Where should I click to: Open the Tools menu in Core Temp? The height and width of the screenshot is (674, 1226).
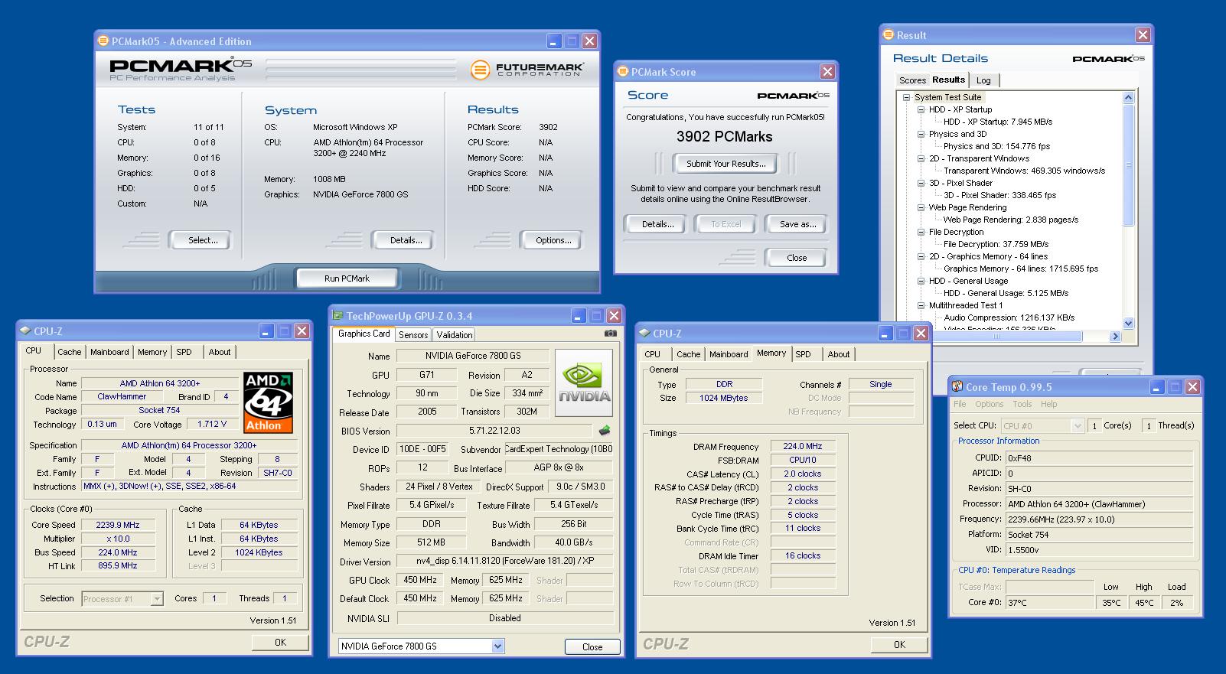click(1022, 404)
